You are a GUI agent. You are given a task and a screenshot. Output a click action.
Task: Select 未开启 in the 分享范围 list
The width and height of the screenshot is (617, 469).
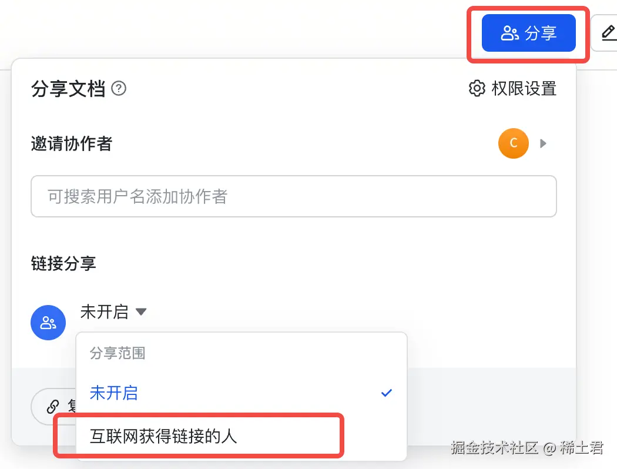click(x=114, y=393)
